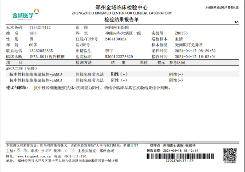Click the cANCA test row name

[x=36, y=80]
